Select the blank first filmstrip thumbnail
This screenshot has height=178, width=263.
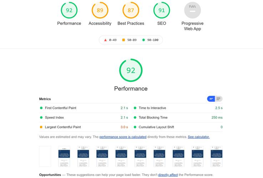coord(45,156)
